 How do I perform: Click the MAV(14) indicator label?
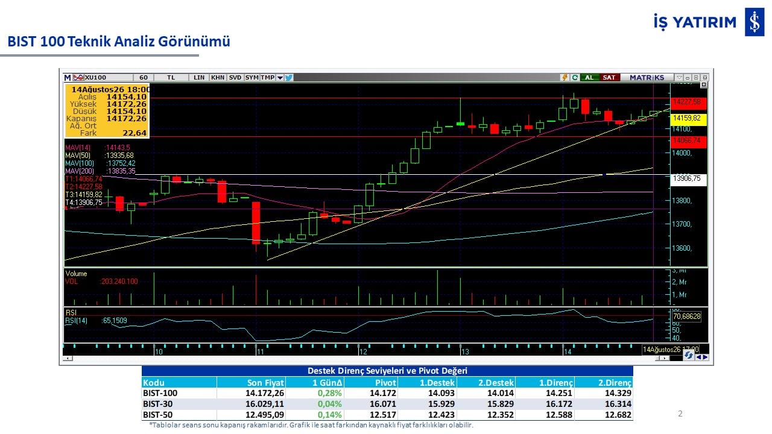pyautogui.click(x=98, y=147)
